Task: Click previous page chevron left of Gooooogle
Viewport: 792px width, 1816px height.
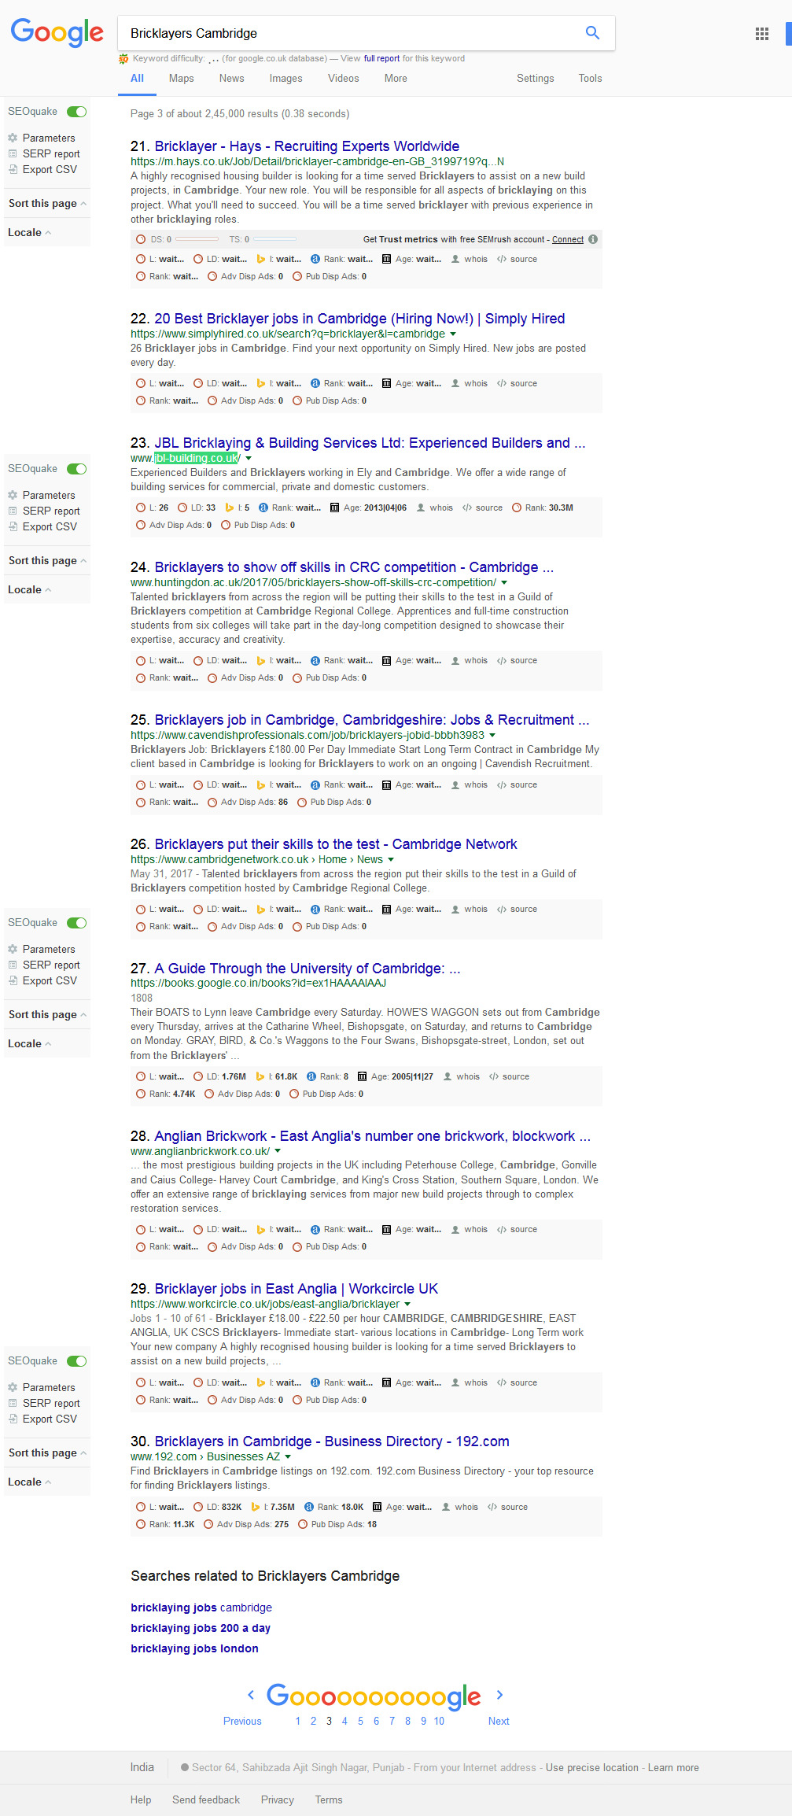Action: pos(251,1694)
